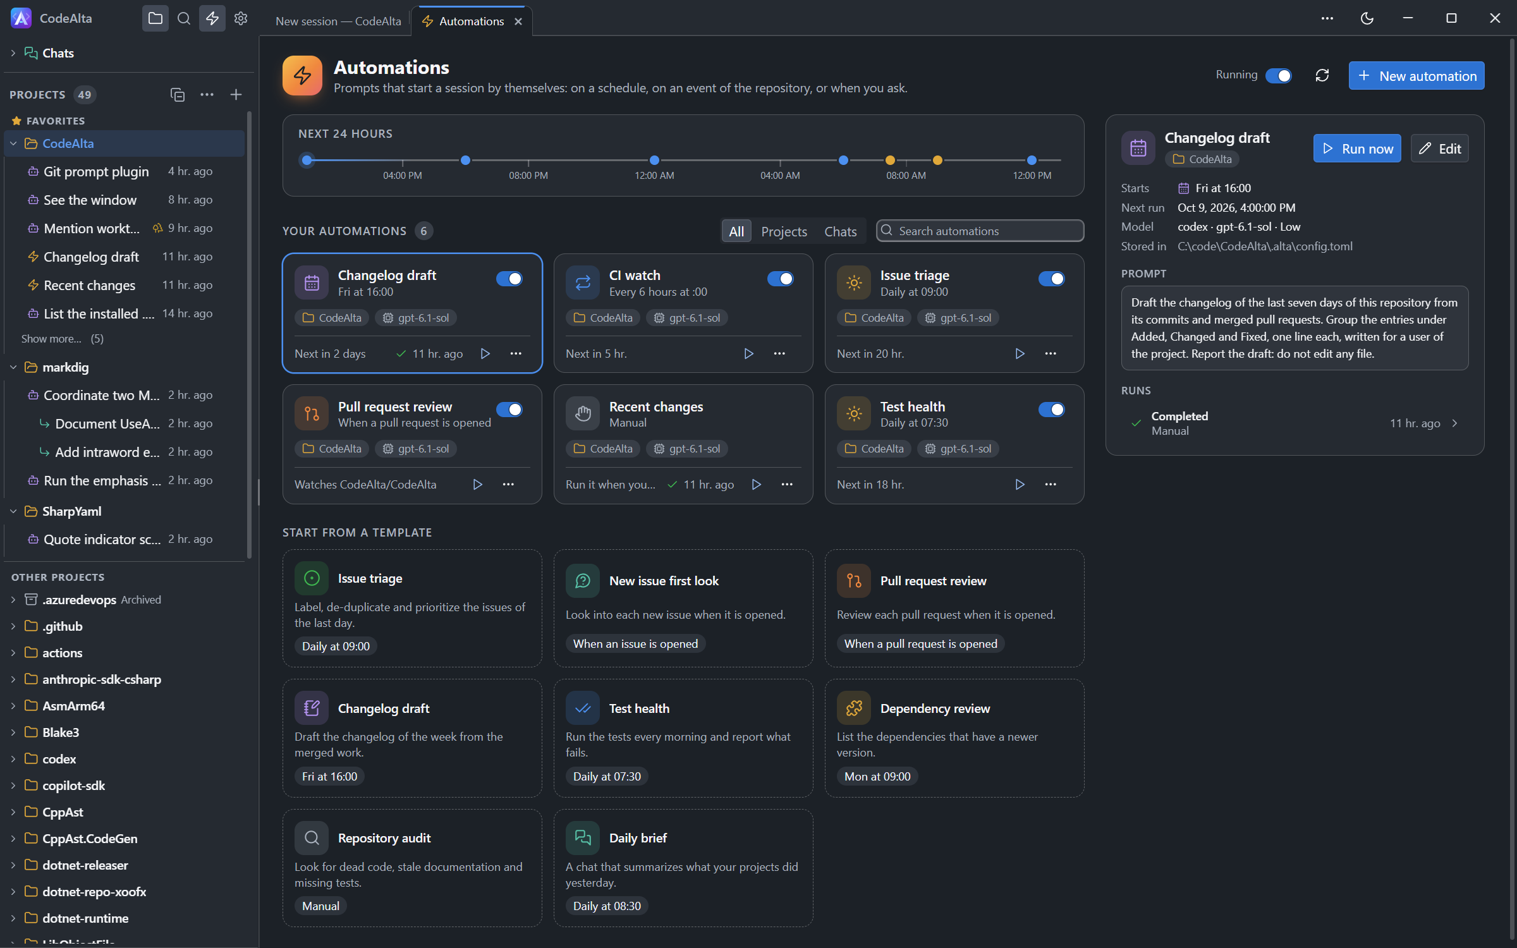The height and width of the screenshot is (948, 1517).
Task: Choose the Dependency review template card
Action: click(954, 738)
